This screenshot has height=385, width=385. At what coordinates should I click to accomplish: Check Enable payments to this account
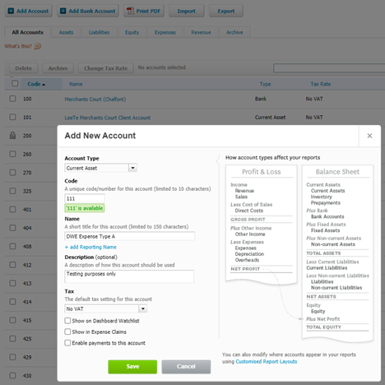point(67,343)
